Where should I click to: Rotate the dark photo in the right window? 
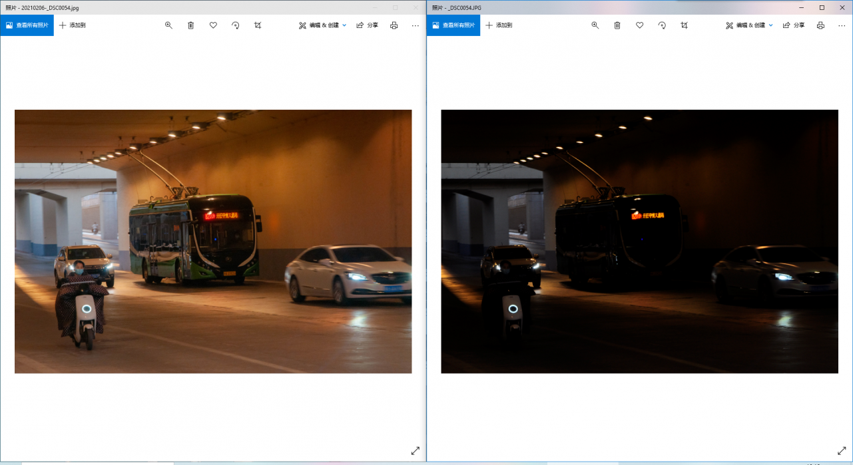(662, 25)
